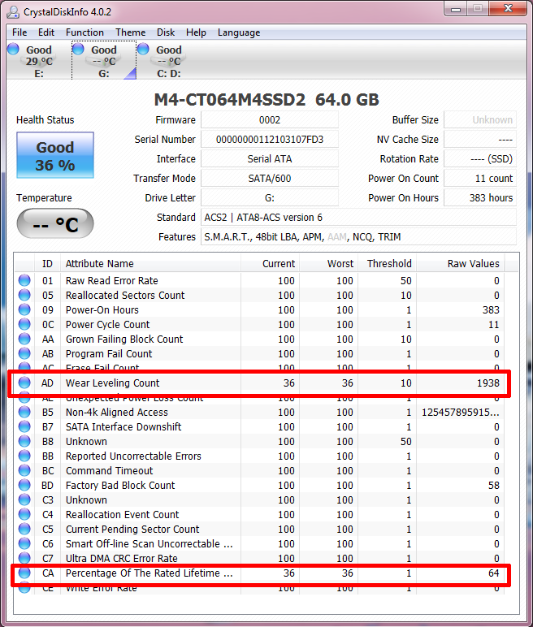Click the C: D: drive status orb icon
Viewport: 533px width, 627px height.
tap(143, 49)
